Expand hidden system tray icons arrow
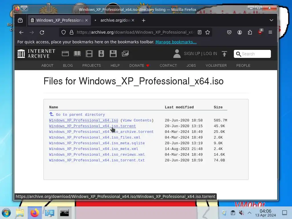Image resolution: width=292 pixels, height=219 pixels. coord(250,213)
